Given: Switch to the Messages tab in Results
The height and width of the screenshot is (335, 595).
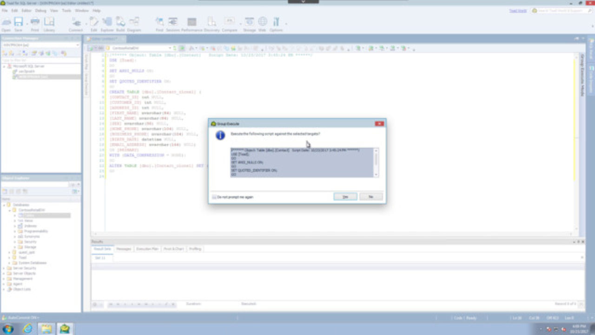Looking at the screenshot, I should 124,248.
